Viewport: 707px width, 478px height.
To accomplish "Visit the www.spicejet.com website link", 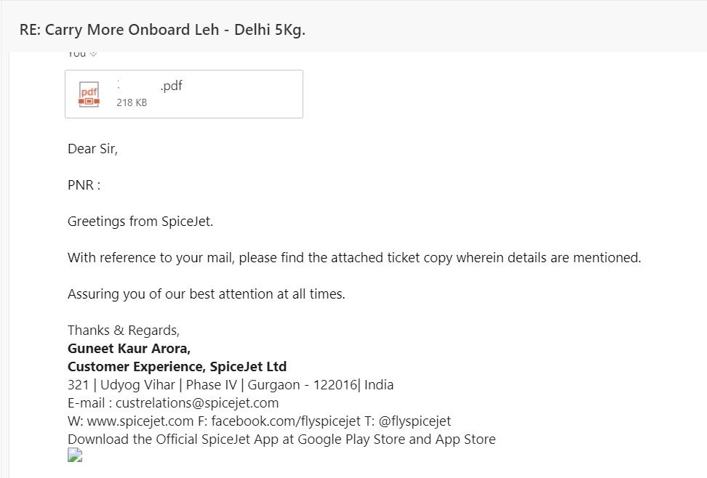I will click(x=140, y=421).
